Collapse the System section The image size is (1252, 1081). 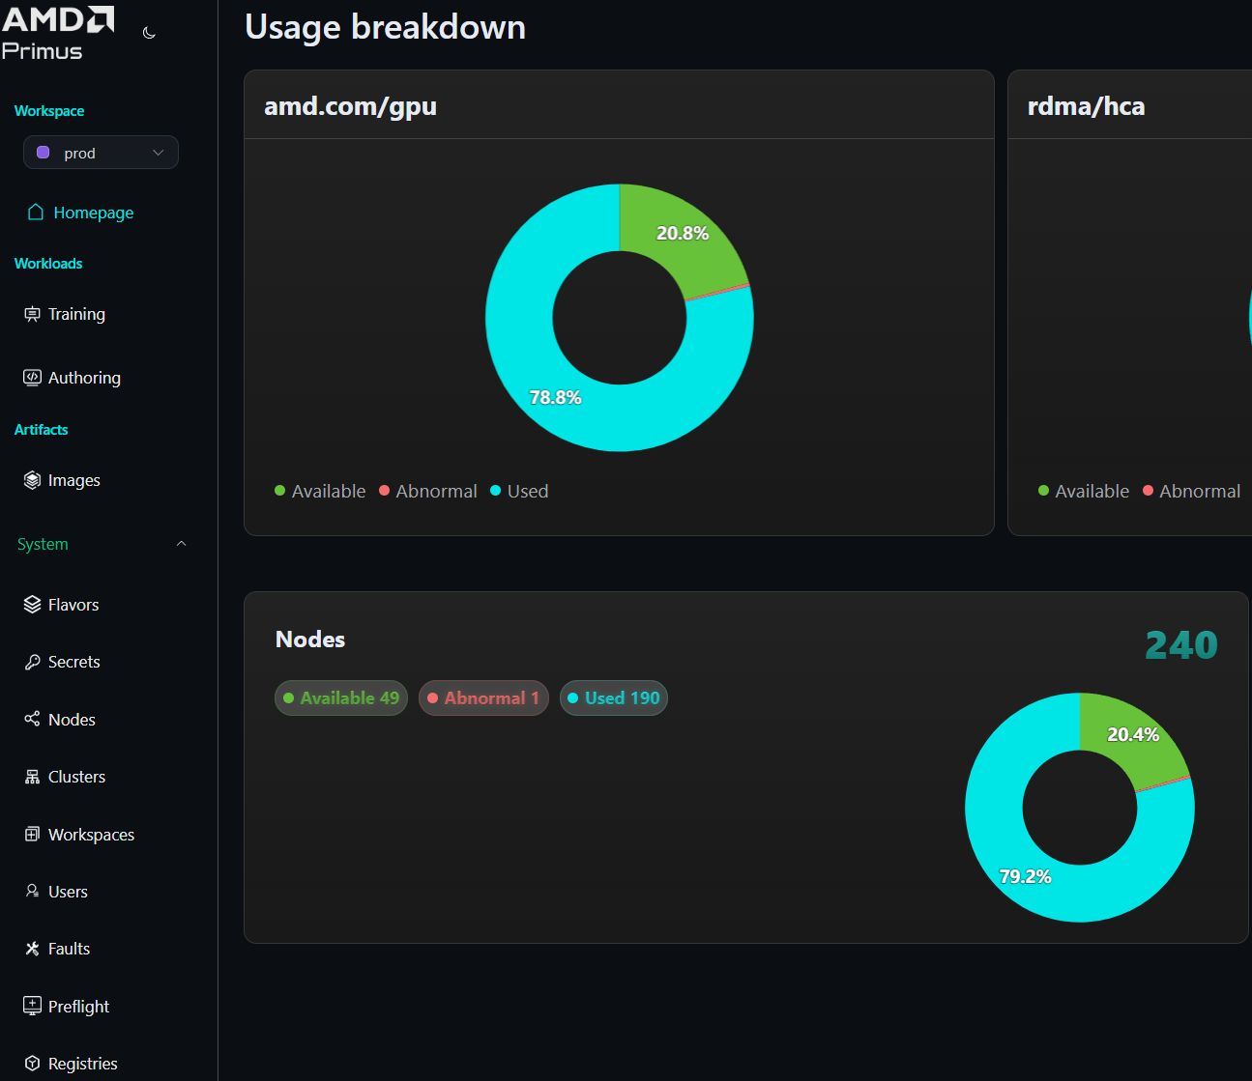click(182, 543)
